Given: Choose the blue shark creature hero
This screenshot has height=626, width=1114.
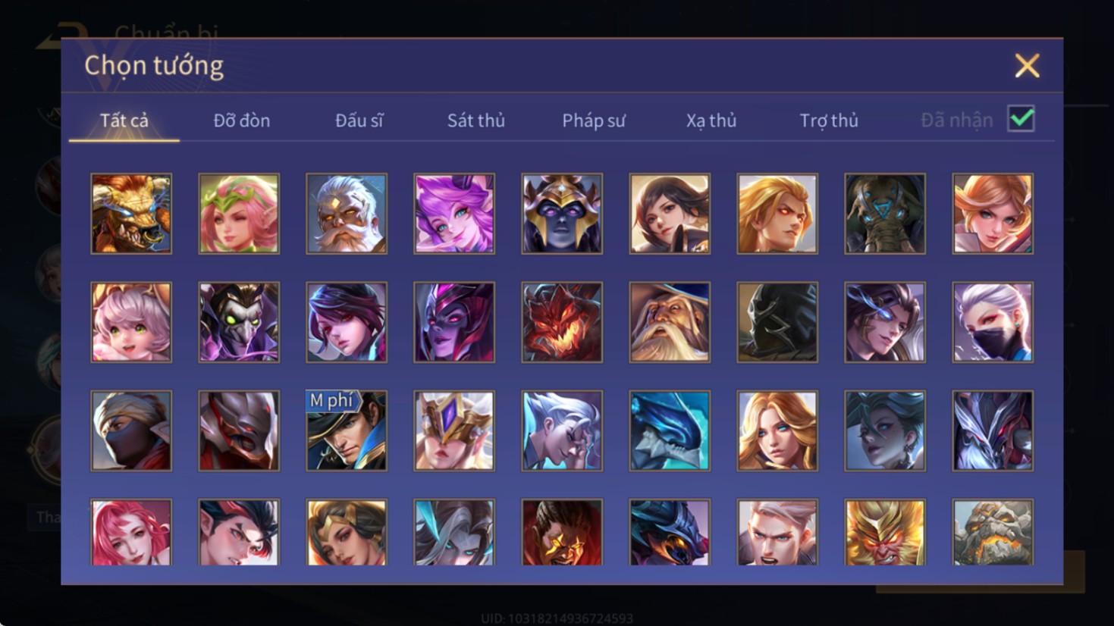Looking at the screenshot, I should point(670,430).
